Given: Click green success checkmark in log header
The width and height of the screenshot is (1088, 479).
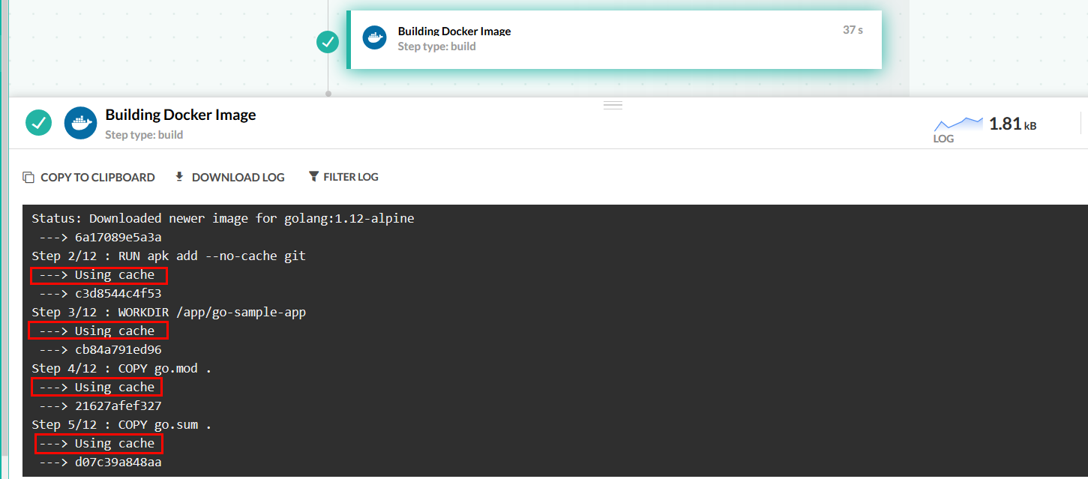Looking at the screenshot, I should tap(38, 123).
